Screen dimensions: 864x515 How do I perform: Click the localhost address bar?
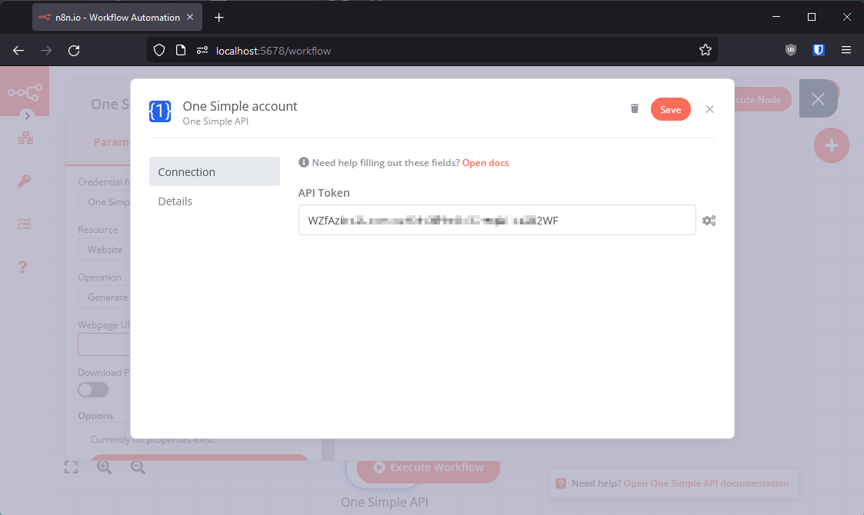446,51
